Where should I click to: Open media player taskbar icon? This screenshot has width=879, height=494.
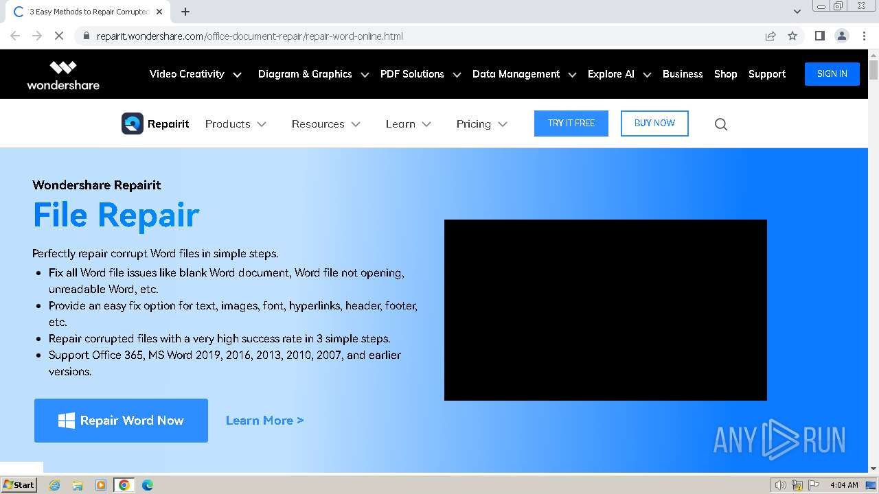(101, 485)
